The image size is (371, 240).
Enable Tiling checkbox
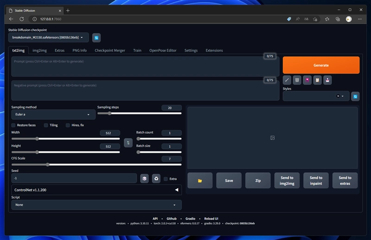coord(46,125)
